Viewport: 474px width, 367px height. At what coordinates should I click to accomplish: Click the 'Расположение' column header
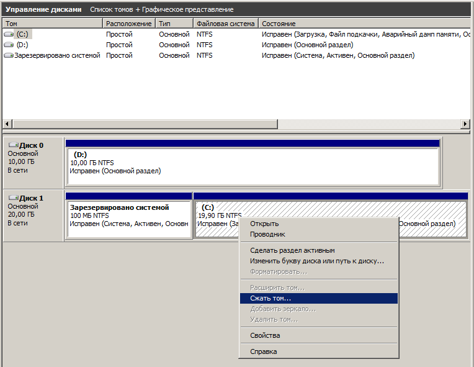[129, 24]
